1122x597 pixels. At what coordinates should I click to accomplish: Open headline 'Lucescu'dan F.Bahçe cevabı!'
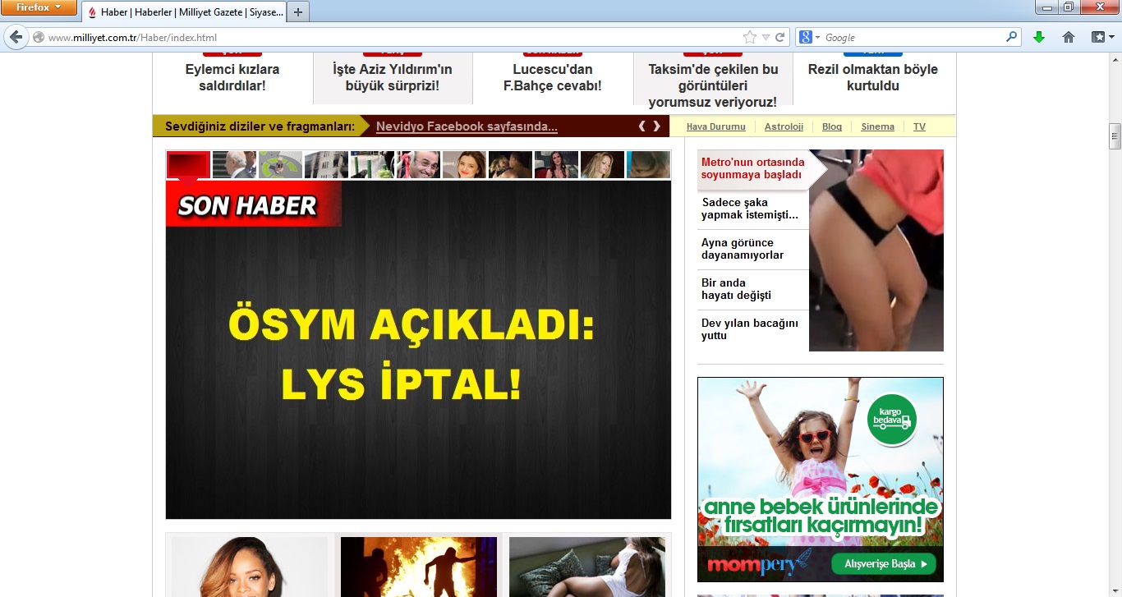point(552,77)
